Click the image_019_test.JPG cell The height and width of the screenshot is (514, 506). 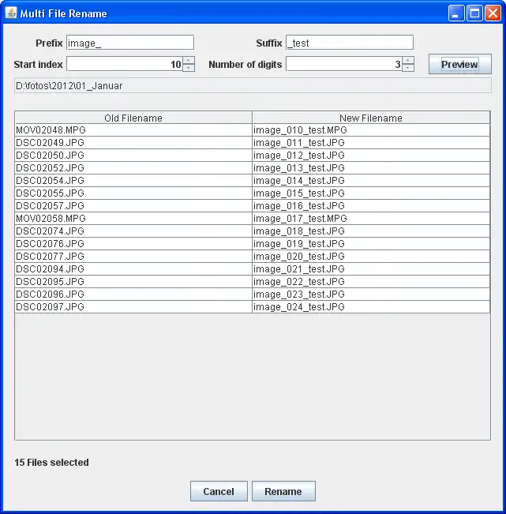(371, 243)
